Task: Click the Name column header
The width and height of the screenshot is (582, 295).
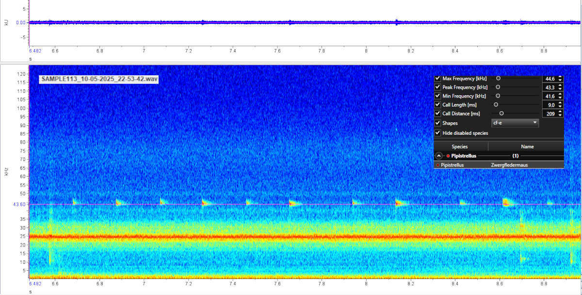Action: pyautogui.click(x=527, y=147)
